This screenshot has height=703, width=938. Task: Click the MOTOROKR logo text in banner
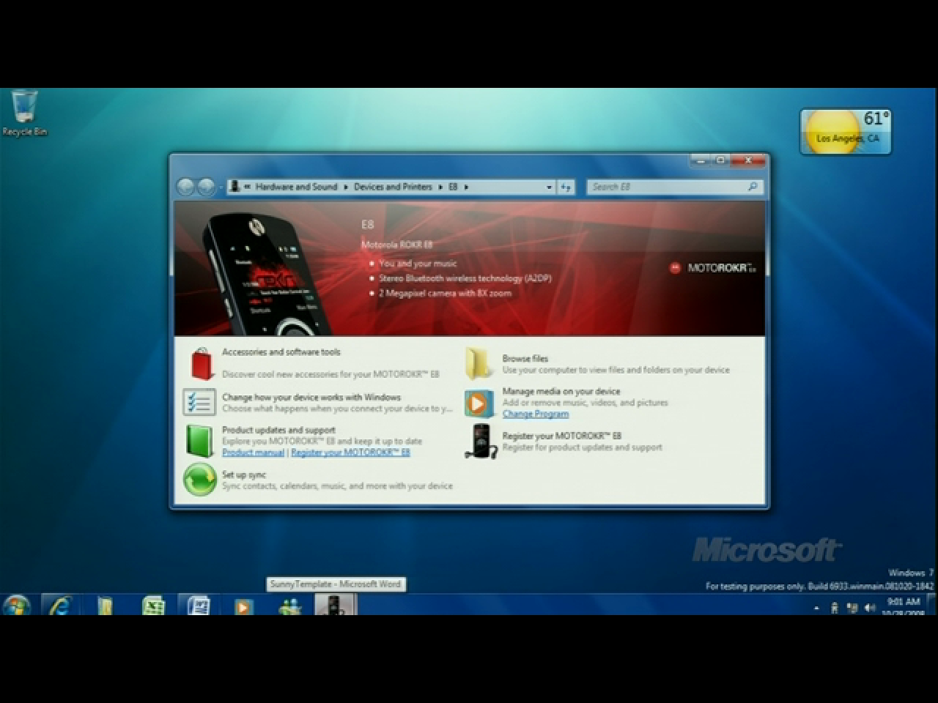pos(721,268)
